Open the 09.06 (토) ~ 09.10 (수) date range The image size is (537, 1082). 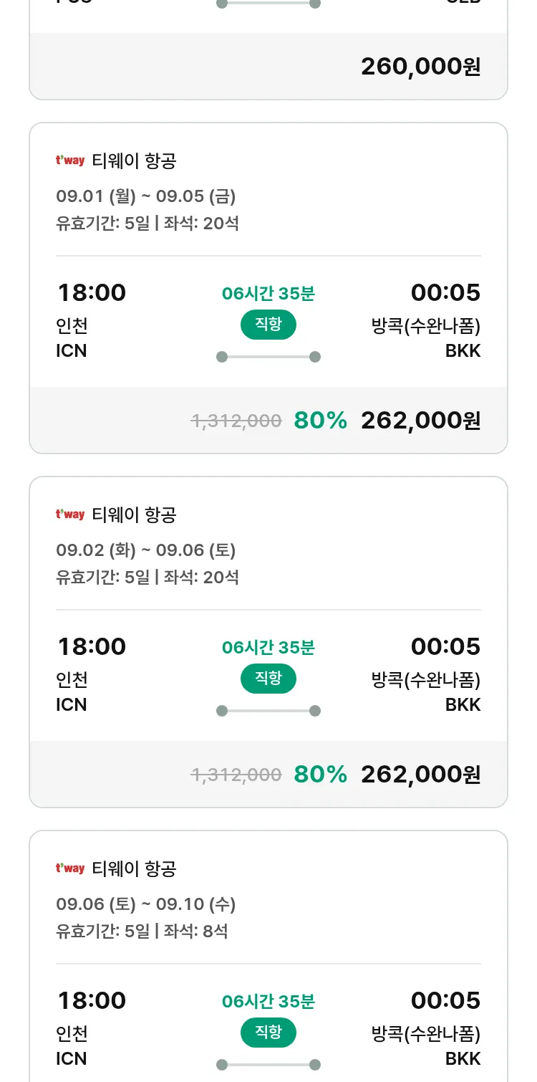tap(146, 904)
